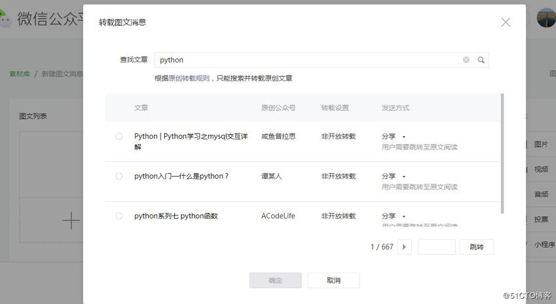Click the 查找文章 search input field
The image size is (556, 304).
[308, 60]
